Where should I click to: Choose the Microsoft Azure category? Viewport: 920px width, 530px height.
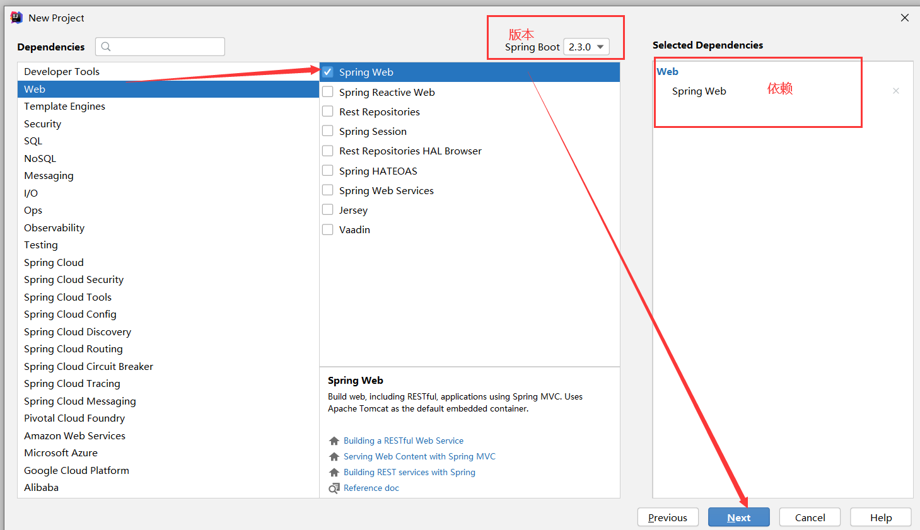click(x=168, y=453)
